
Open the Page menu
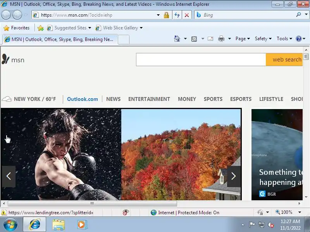[243, 39]
